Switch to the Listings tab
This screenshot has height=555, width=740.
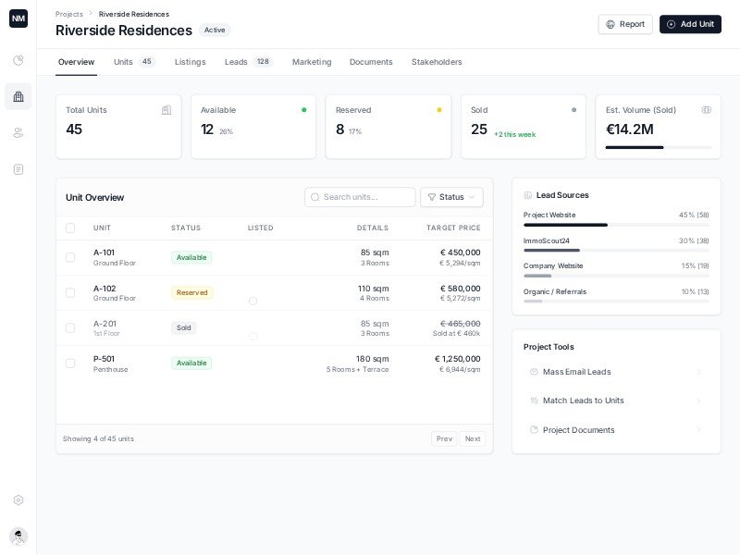(x=191, y=62)
